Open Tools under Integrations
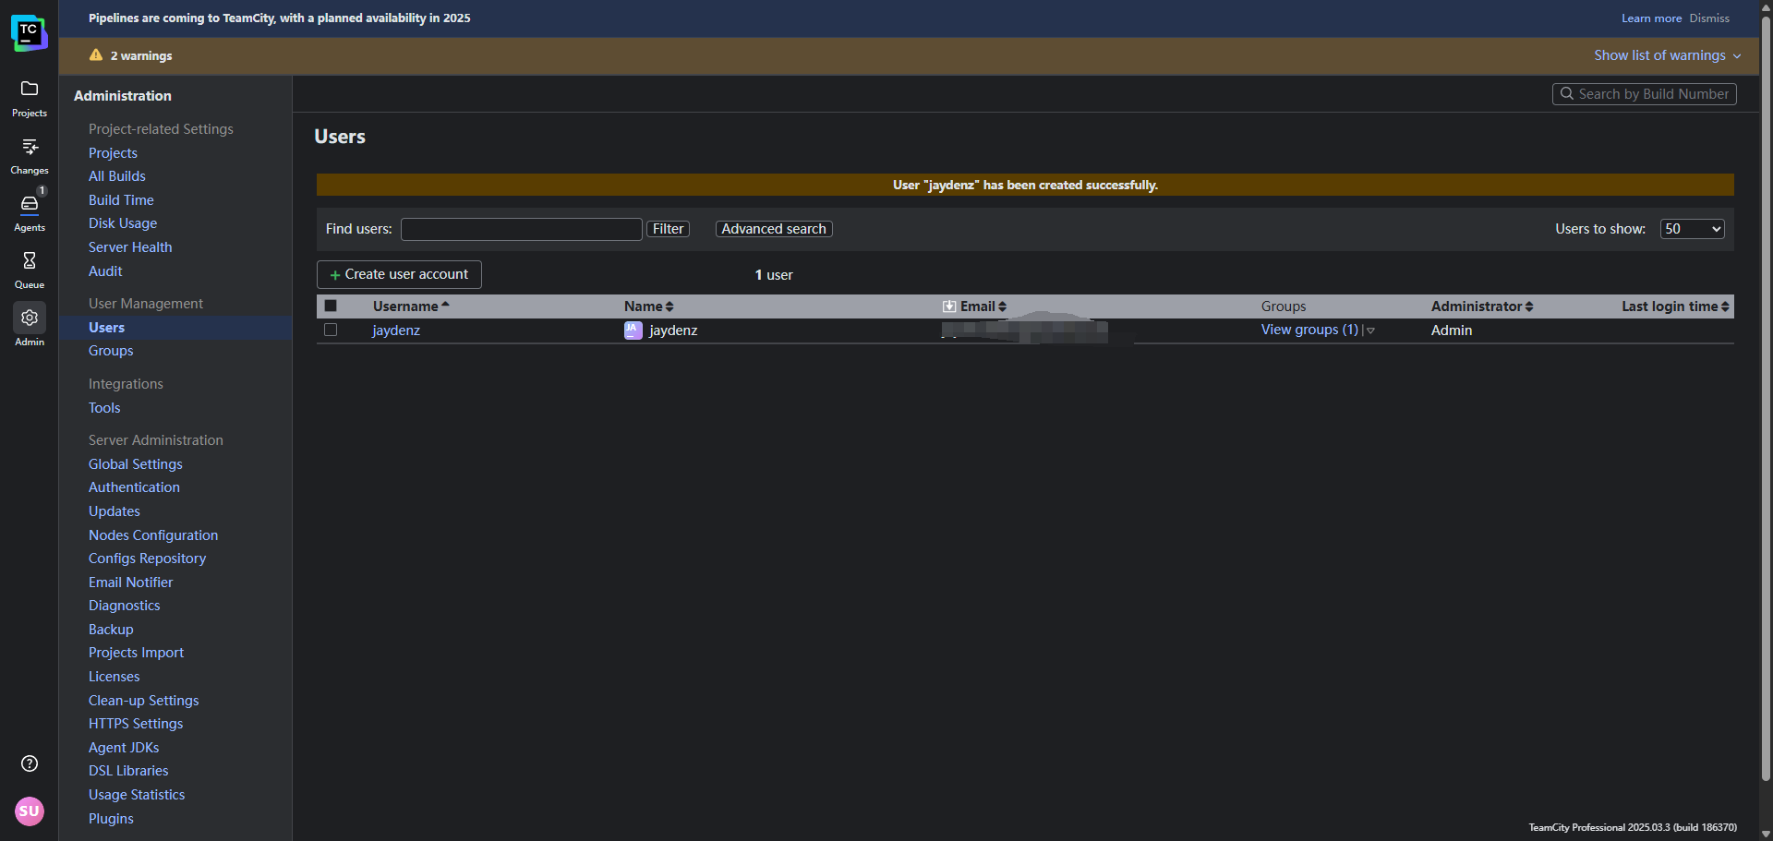 click(104, 408)
